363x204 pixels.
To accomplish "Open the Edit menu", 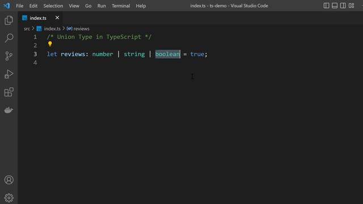I will tap(33, 6).
